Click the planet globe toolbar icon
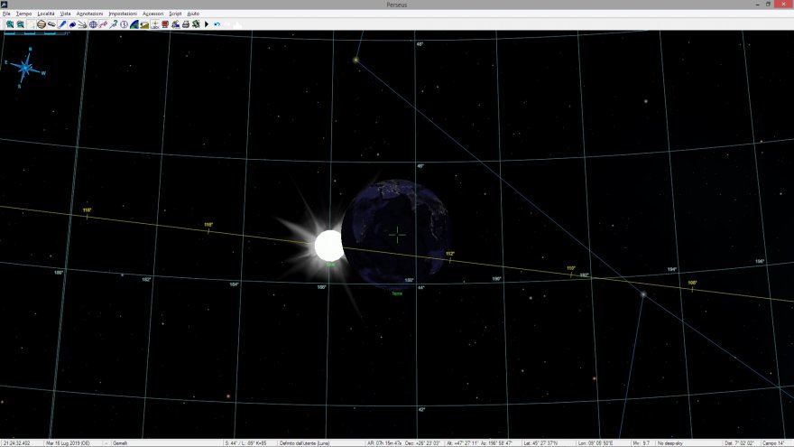This screenshot has width=794, height=447. (41, 24)
